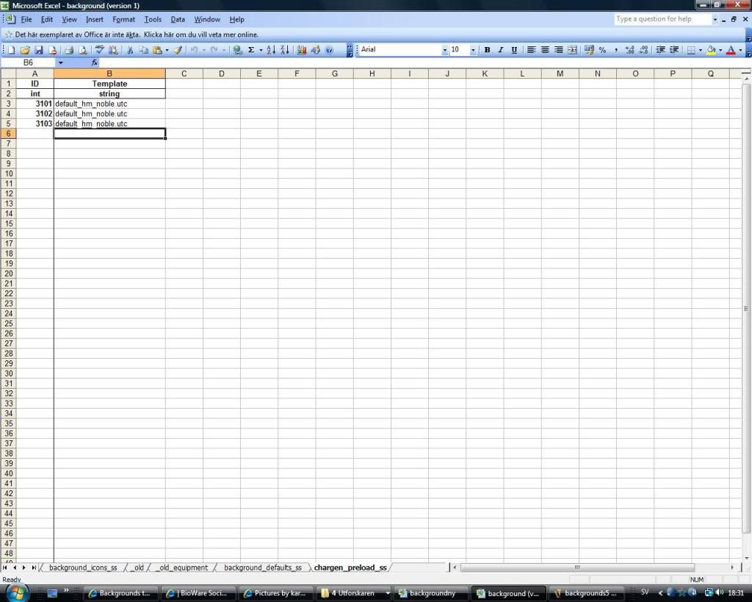Click the Format Painter brush icon
This screenshot has height=602, width=752.
click(178, 50)
